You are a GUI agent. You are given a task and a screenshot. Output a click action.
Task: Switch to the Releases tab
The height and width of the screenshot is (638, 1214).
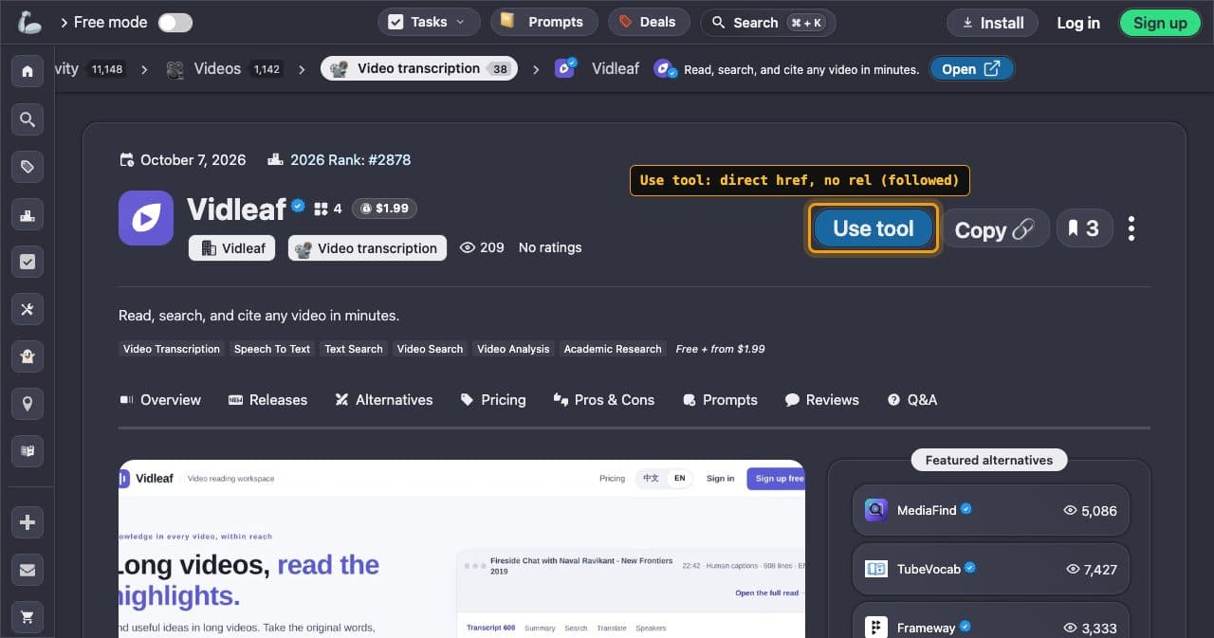click(267, 400)
